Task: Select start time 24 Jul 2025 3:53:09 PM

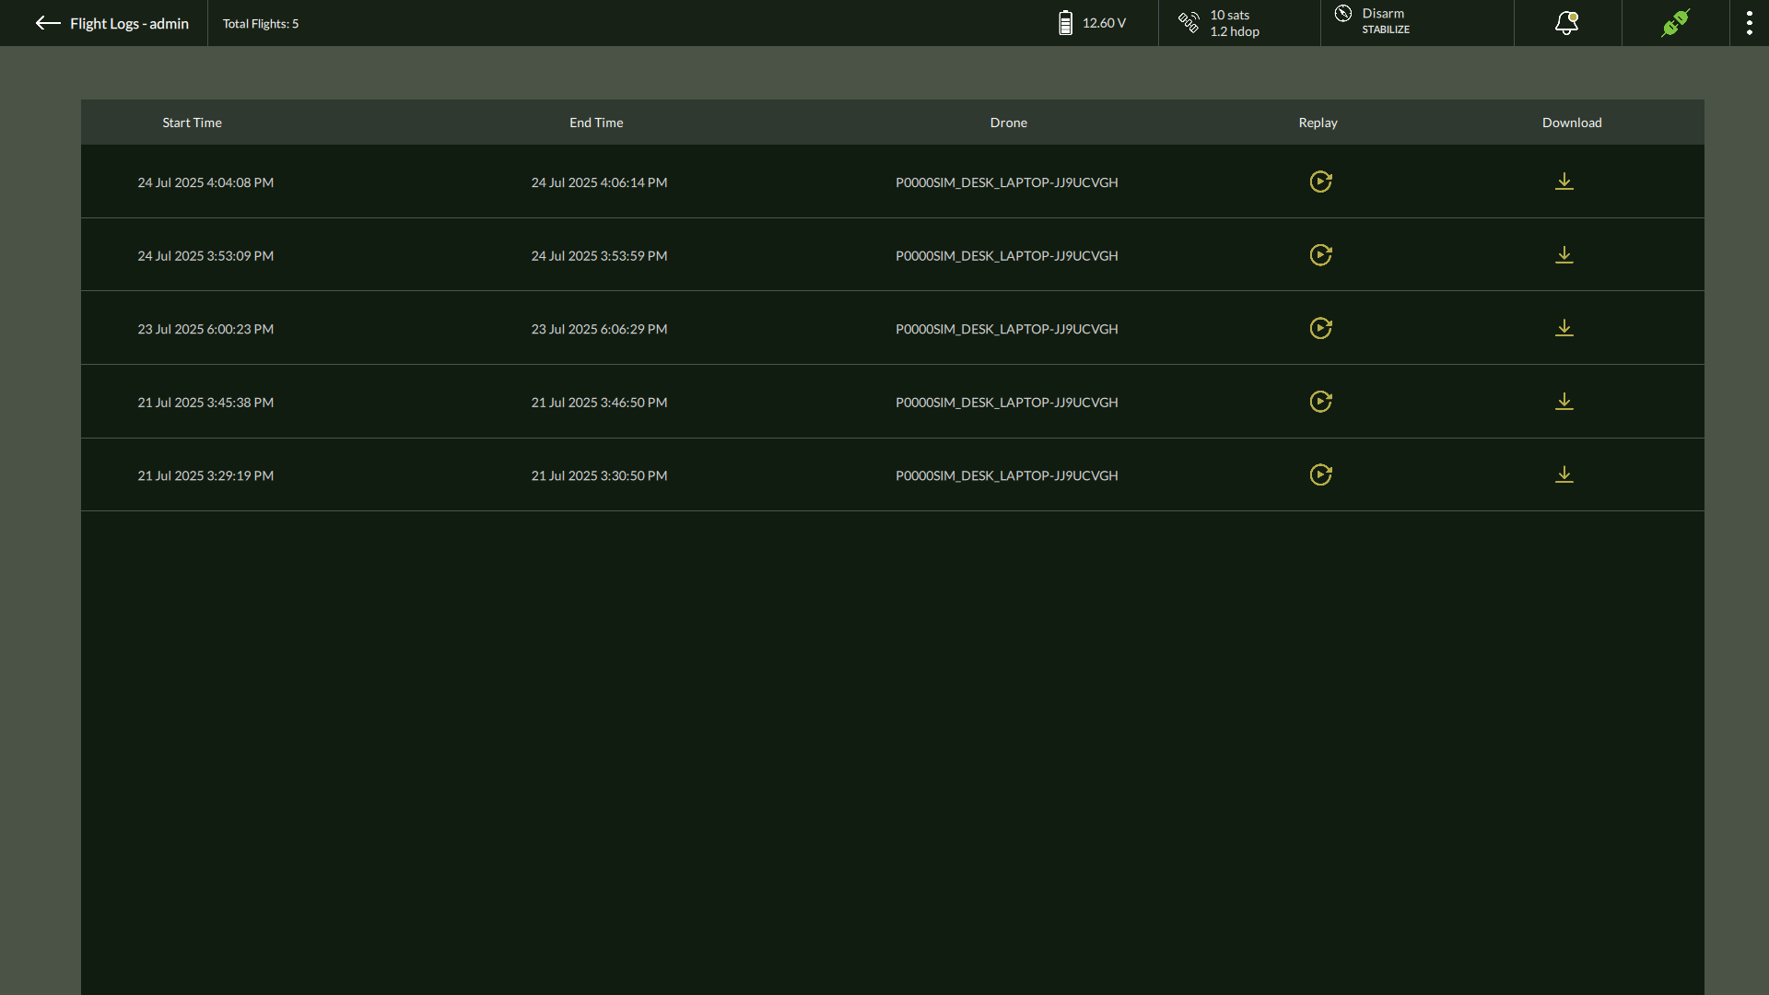Action: [205, 256]
